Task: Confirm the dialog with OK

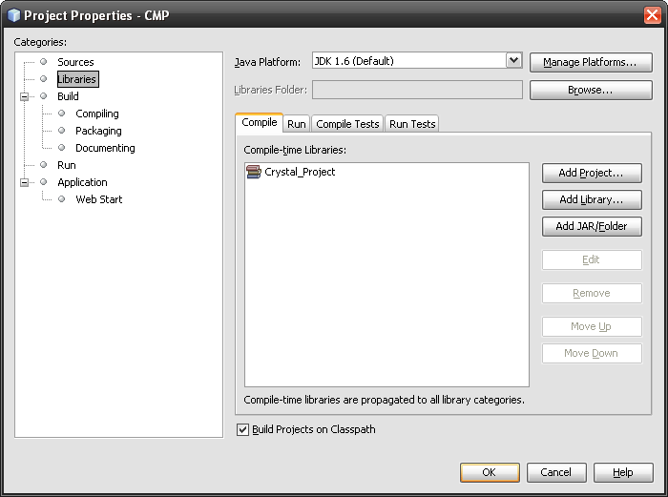Action: (x=490, y=472)
